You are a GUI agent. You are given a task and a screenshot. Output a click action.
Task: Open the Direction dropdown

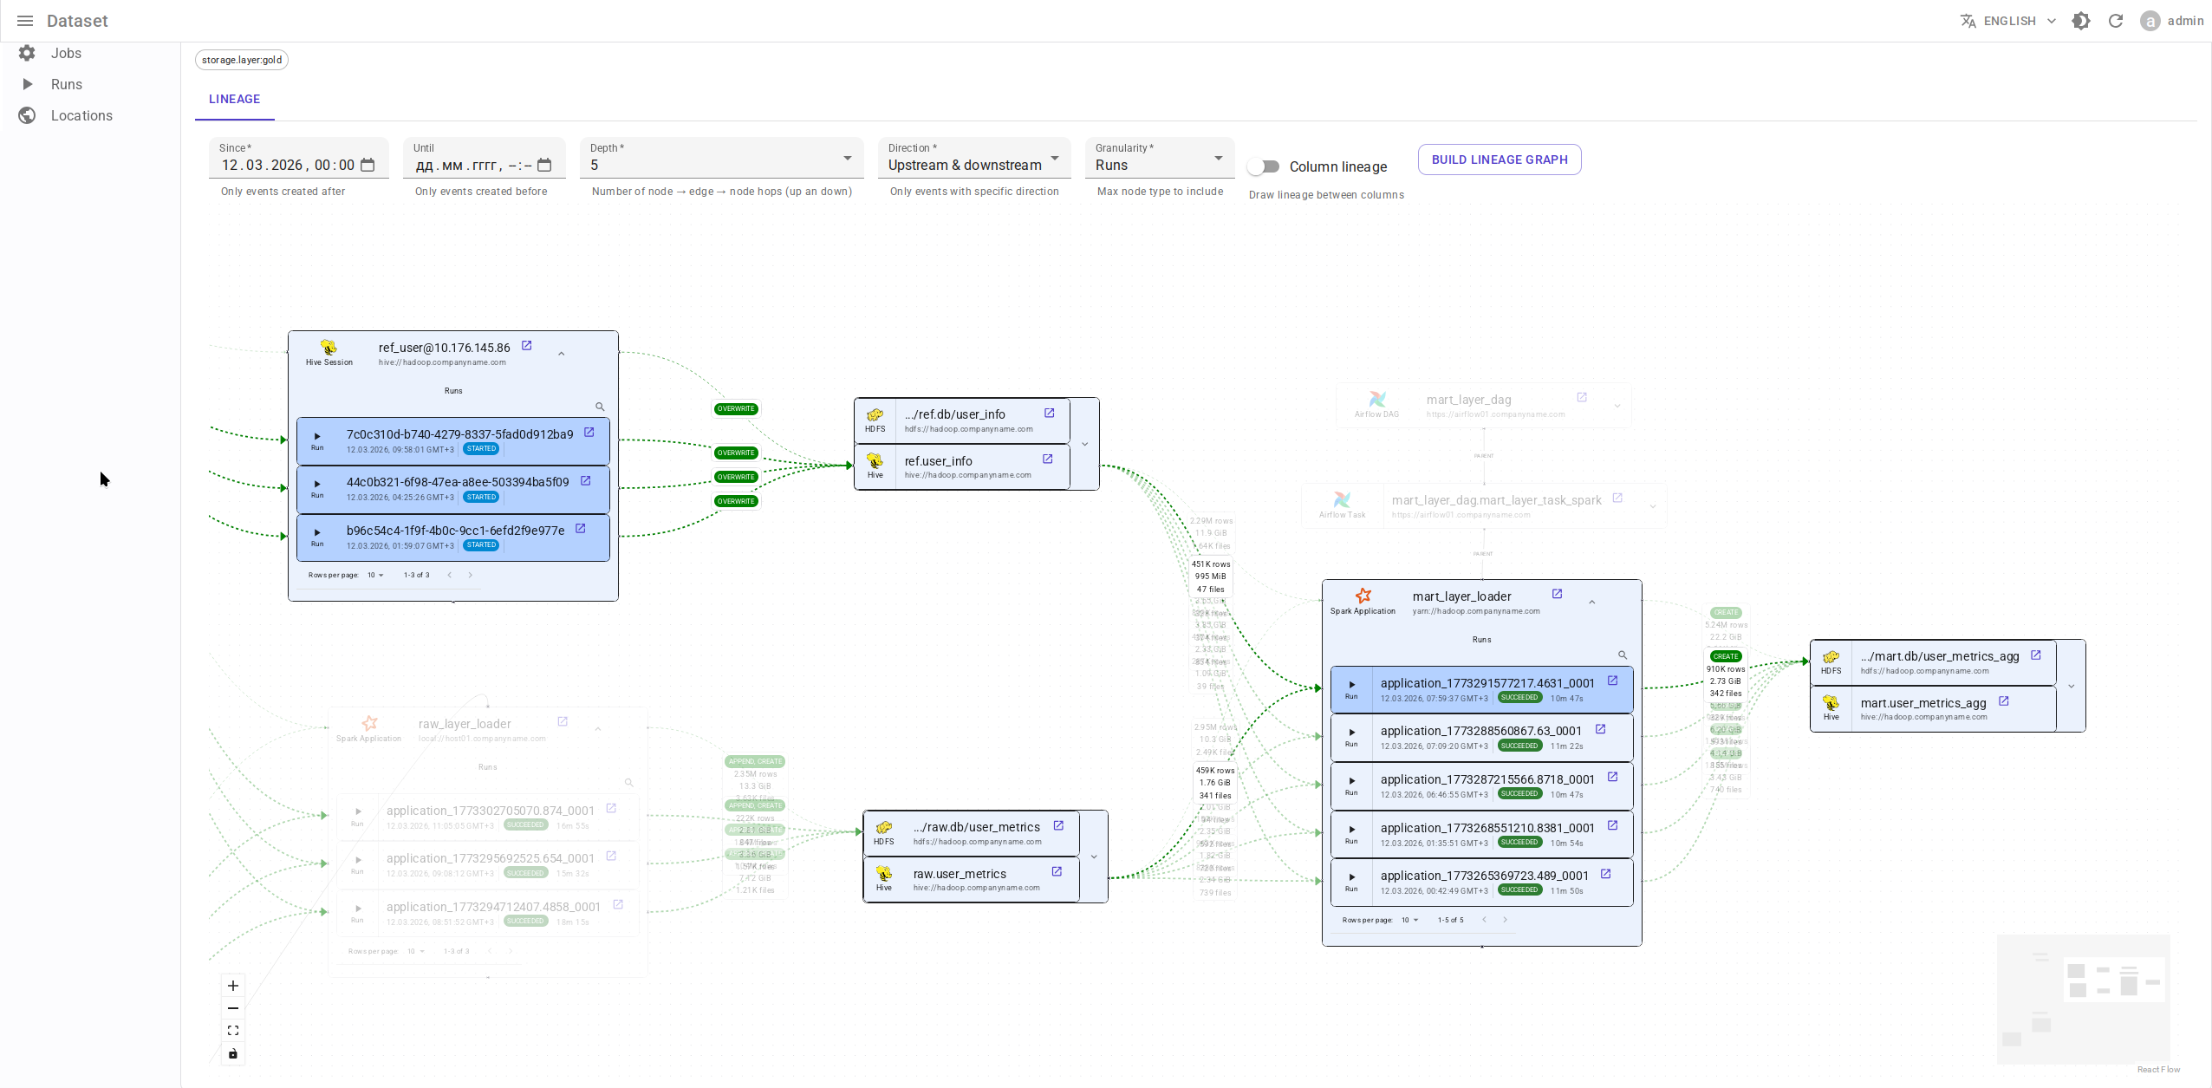(974, 158)
